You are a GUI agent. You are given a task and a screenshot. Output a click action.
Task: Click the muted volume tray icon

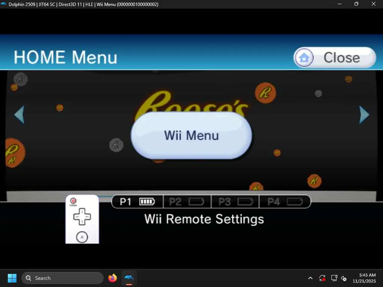[x=344, y=278]
